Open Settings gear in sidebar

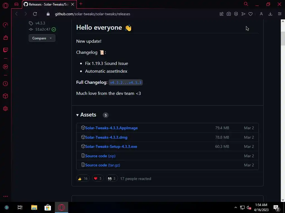point(6,109)
